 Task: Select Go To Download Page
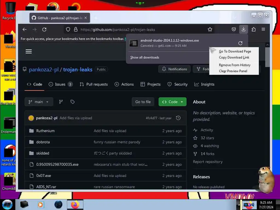click(235, 51)
